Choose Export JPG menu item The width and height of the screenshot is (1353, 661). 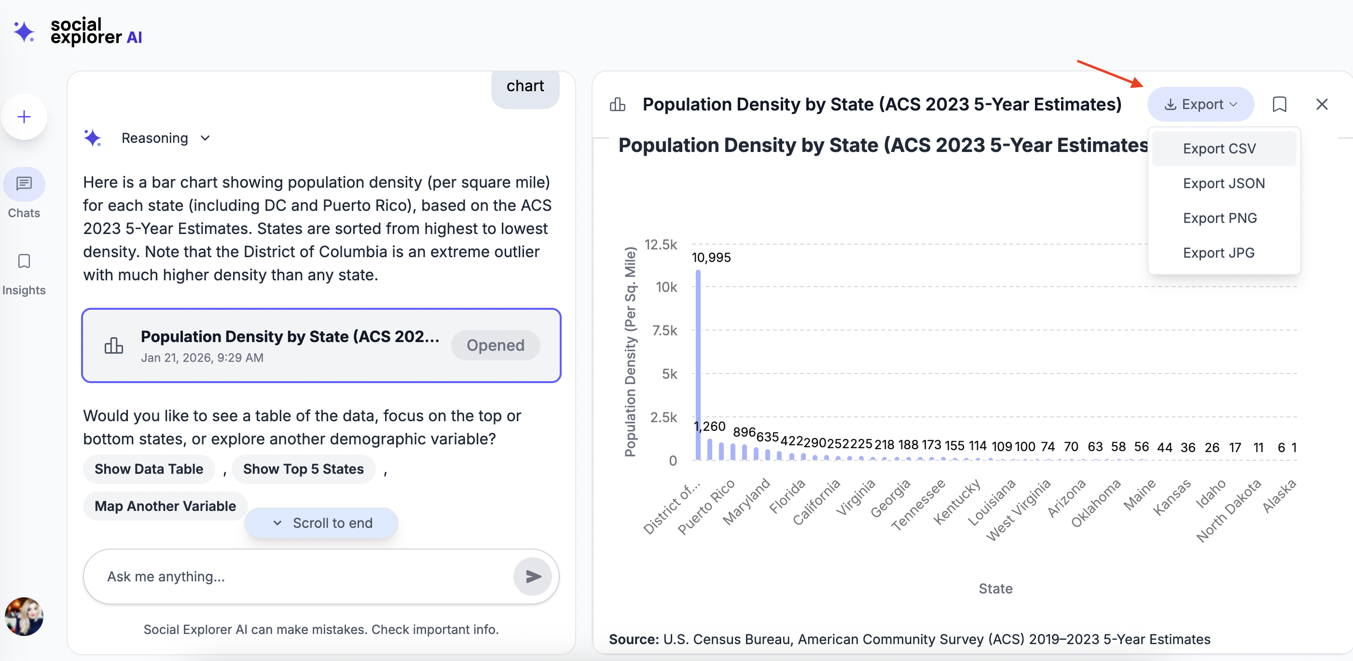pyautogui.click(x=1218, y=252)
